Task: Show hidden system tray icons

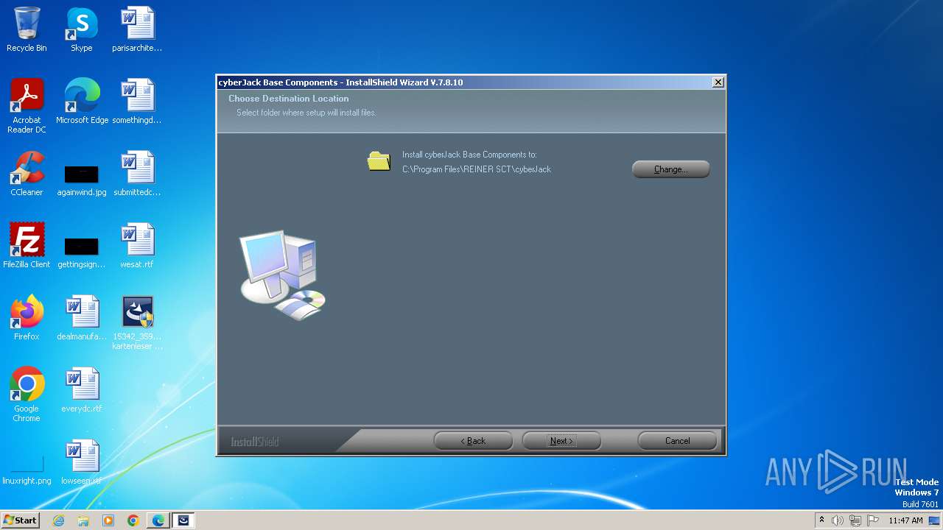Action: coord(821,520)
